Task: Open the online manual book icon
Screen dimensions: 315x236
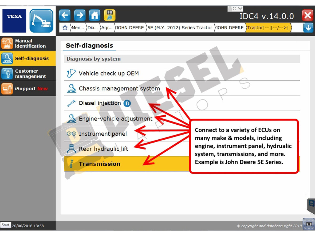Action: [x=109, y=15]
